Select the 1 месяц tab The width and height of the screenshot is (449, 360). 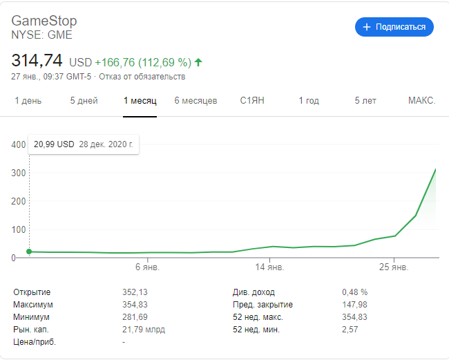pos(140,101)
